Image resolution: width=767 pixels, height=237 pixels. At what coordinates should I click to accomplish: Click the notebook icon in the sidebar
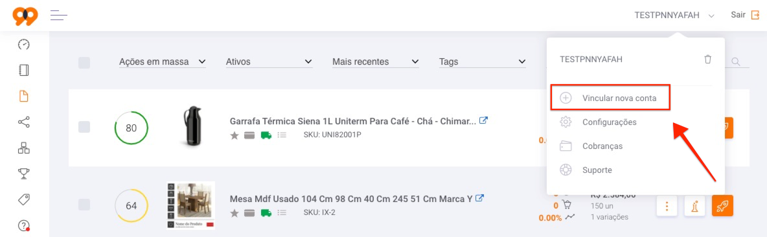point(23,71)
